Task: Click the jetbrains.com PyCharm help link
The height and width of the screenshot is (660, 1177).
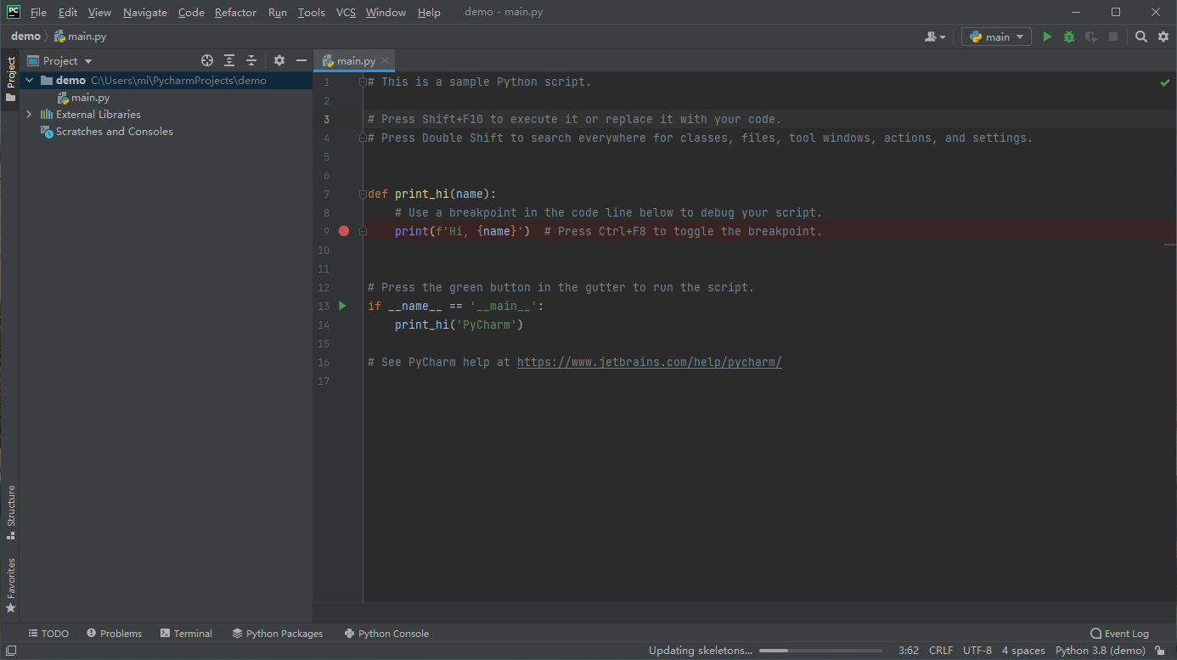Action: pos(649,362)
